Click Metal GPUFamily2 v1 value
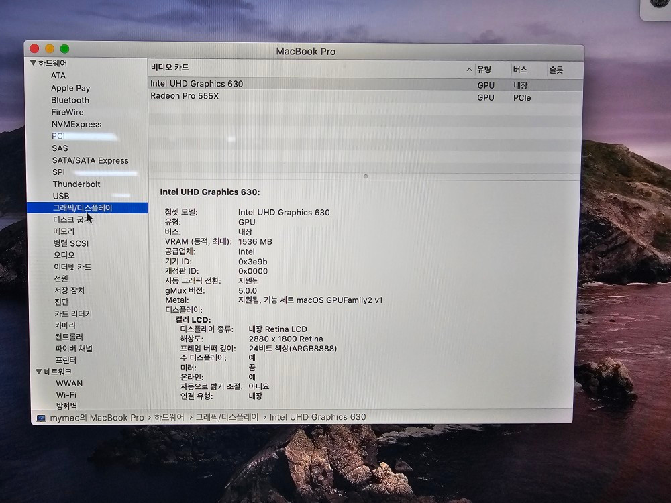671x503 pixels. 310,300
